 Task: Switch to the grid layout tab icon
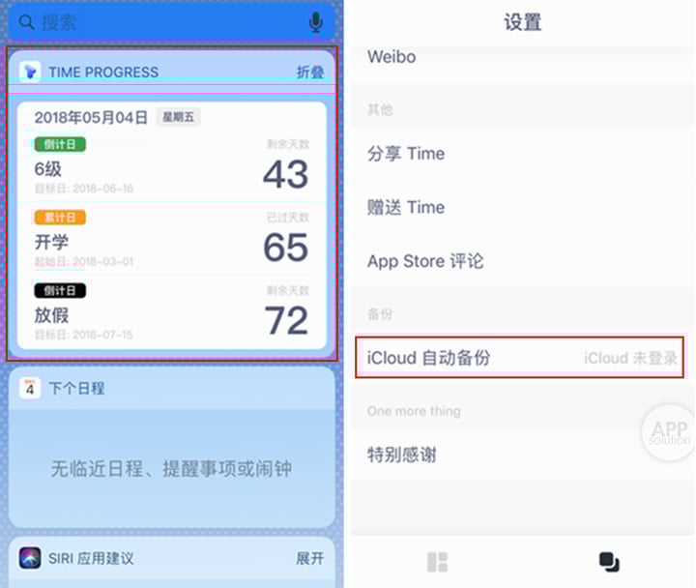437,562
